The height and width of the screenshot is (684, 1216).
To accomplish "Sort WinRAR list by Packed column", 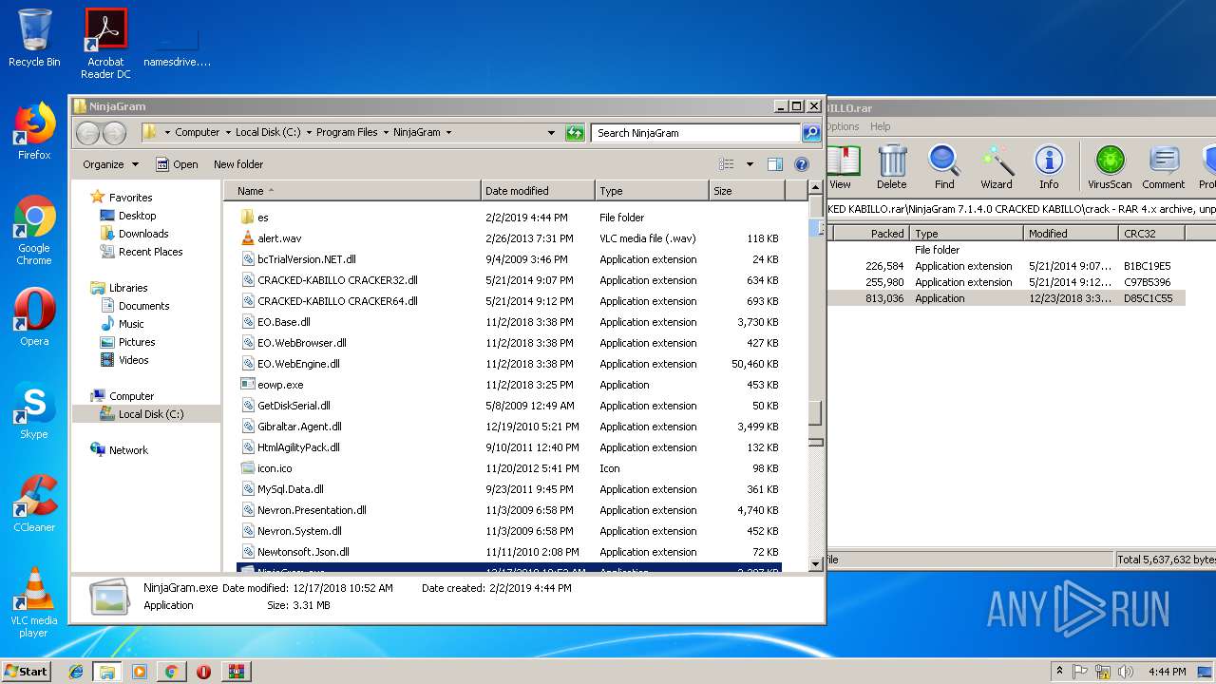I will (869, 234).
